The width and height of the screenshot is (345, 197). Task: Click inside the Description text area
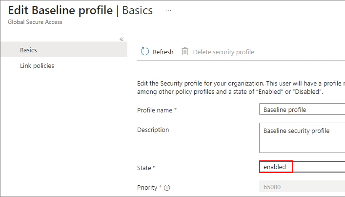tap(302, 138)
